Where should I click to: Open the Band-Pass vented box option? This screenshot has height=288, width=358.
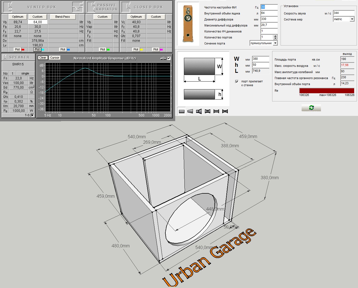pyautogui.click(x=62, y=17)
